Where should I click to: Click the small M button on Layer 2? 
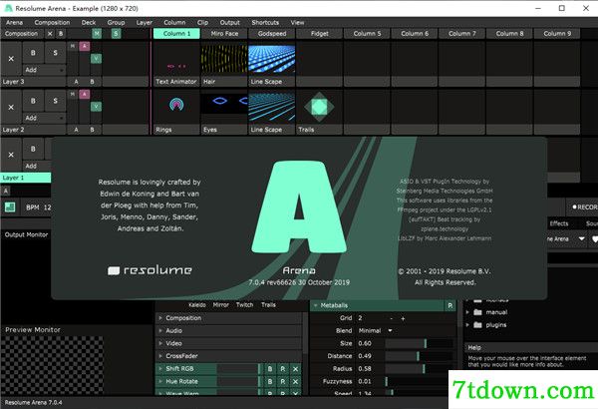[x=73, y=94]
